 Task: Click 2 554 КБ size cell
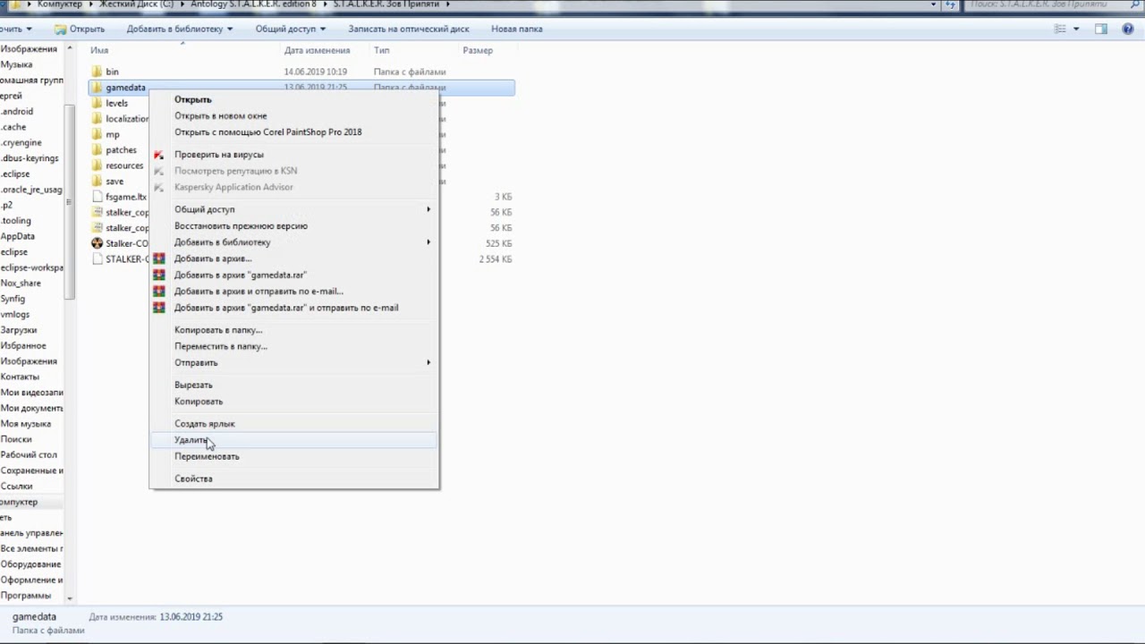point(496,259)
